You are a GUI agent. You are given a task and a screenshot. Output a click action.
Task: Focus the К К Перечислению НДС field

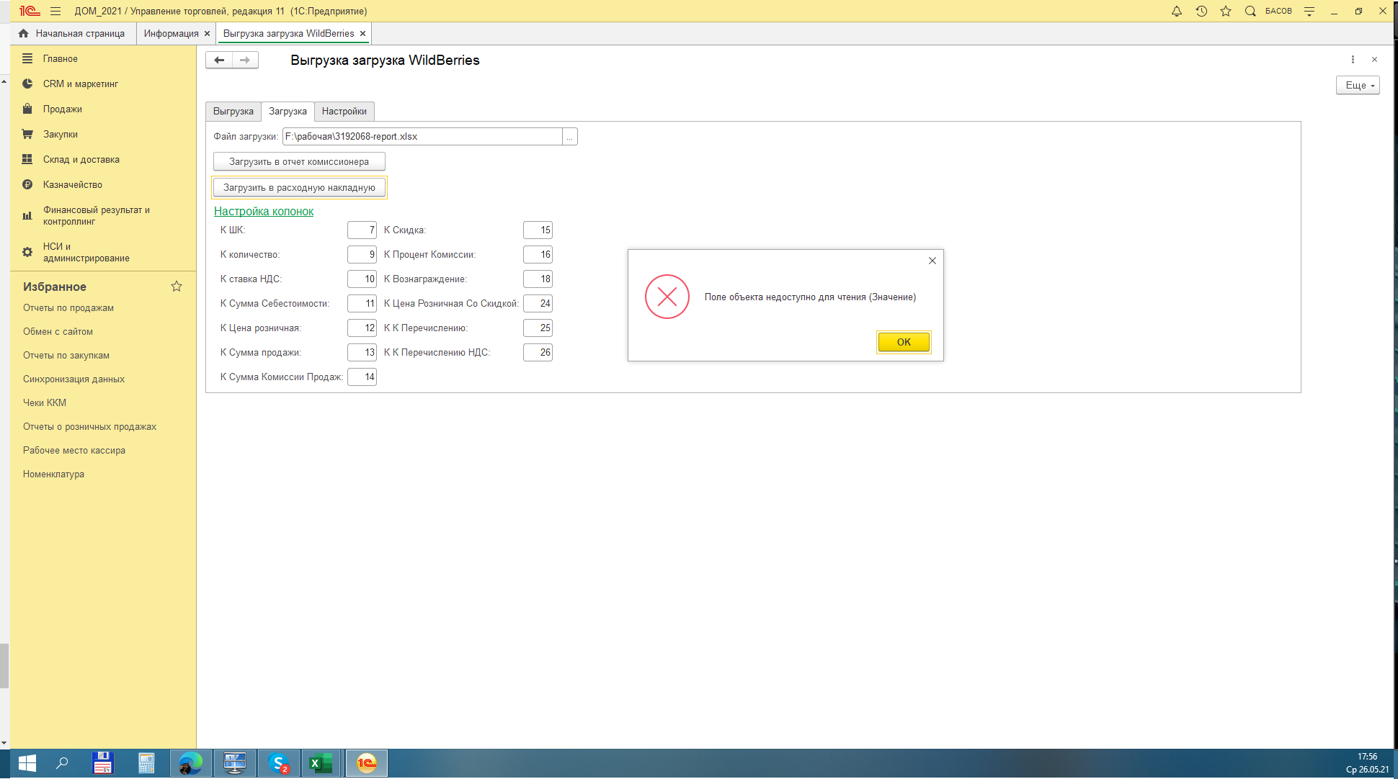(538, 353)
